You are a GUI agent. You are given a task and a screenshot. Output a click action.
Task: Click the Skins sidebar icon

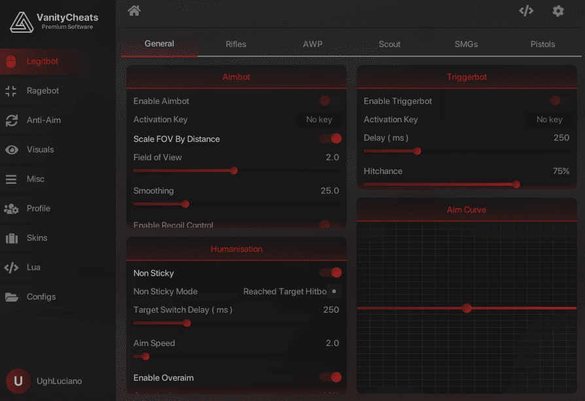11,238
